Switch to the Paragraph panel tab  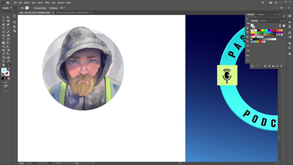coord(261,15)
